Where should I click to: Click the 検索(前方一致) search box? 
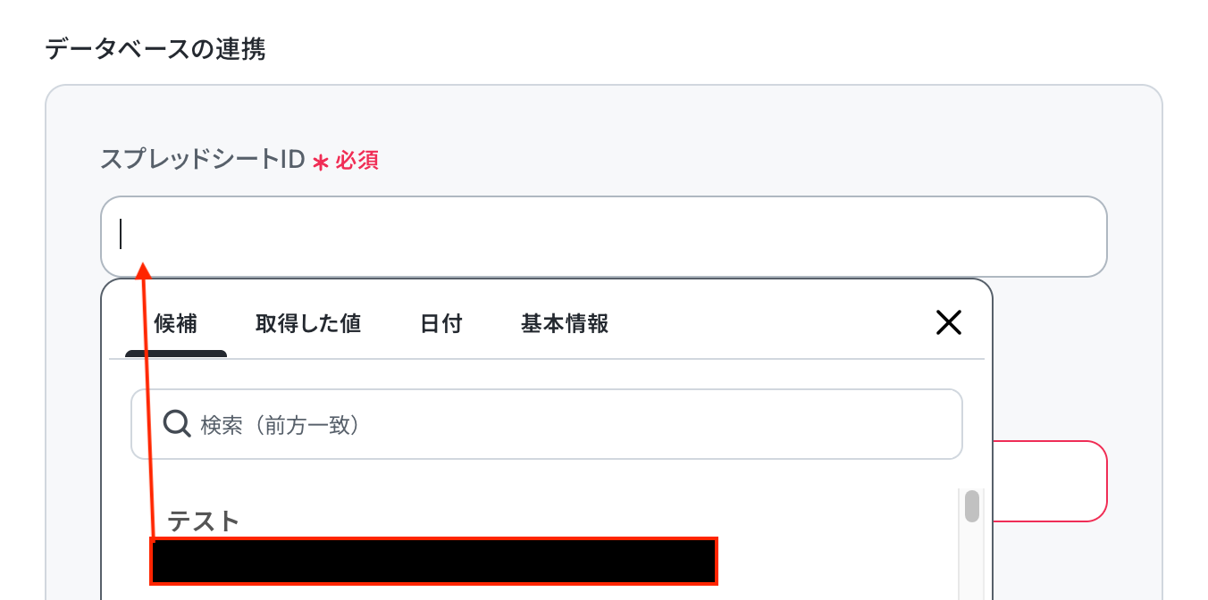pyautogui.click(x=547, y=424)
